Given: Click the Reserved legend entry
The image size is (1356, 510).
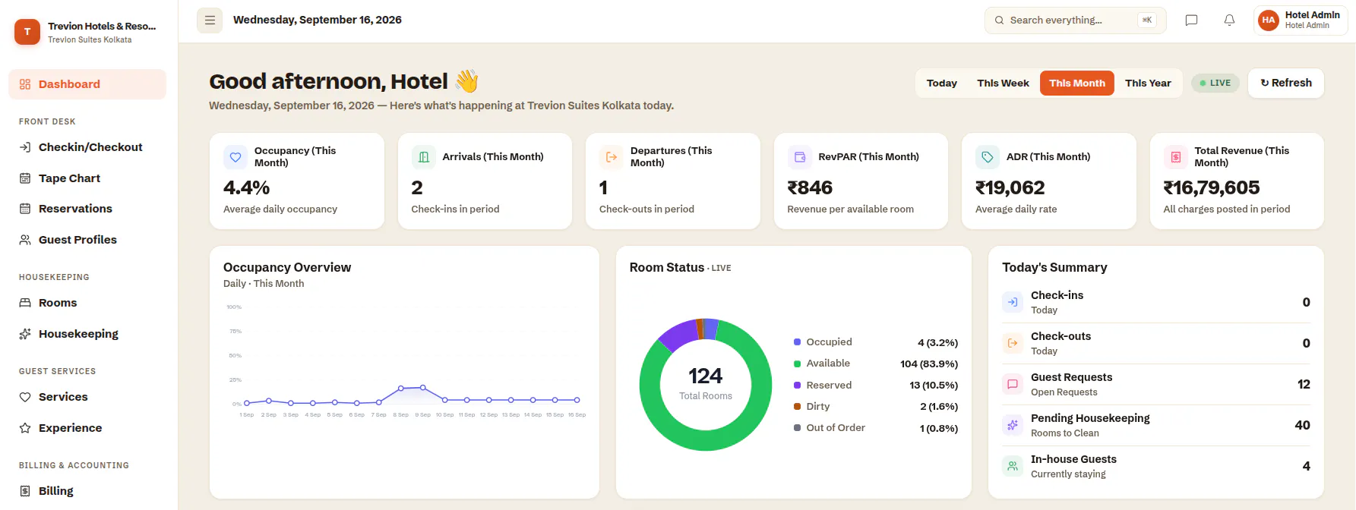Looking at the screenshot, I should pyautogui.click(x=876, y=386).
